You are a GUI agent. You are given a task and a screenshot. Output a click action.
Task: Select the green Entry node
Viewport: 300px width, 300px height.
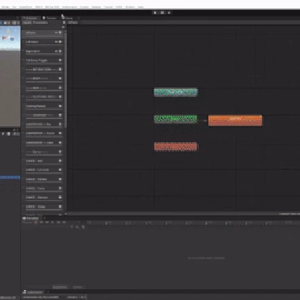click(175, 119)
